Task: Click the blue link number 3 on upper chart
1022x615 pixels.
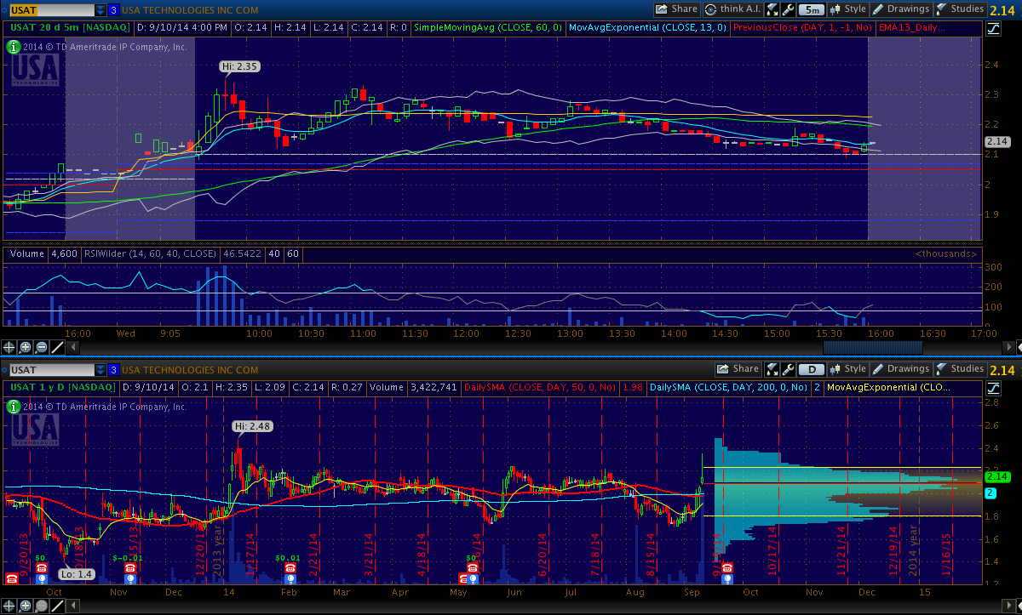Action: click(113, 9)
